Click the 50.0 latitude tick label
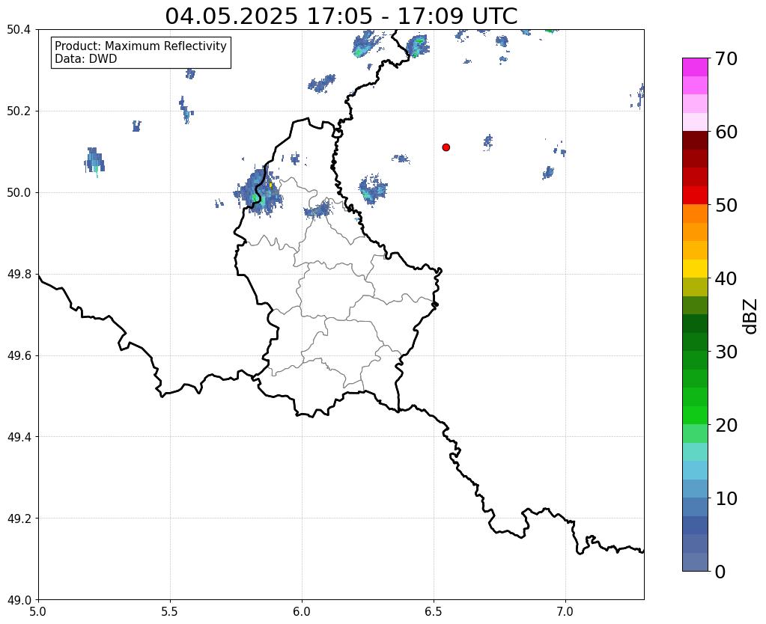The height and width of the screenshot is (624, 766). point(19,193)
